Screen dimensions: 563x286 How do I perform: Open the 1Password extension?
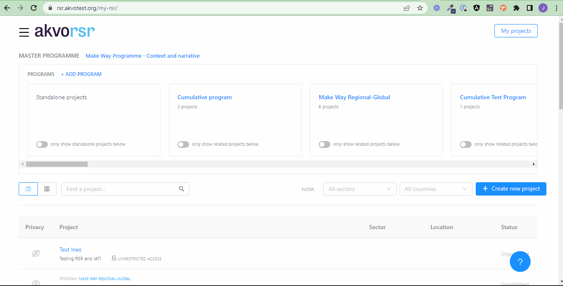click(x=463, y=8)
